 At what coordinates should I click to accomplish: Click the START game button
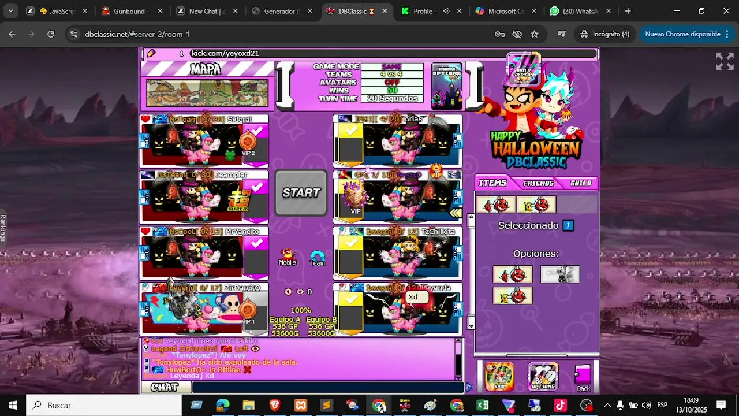(x=300, y=193)
